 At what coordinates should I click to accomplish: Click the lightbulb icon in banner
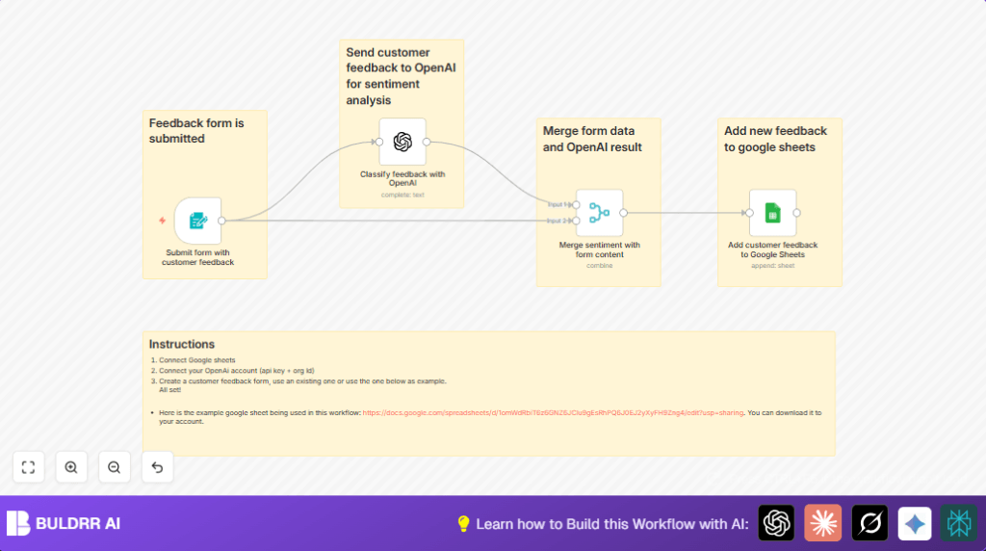[x=463, y=524]
